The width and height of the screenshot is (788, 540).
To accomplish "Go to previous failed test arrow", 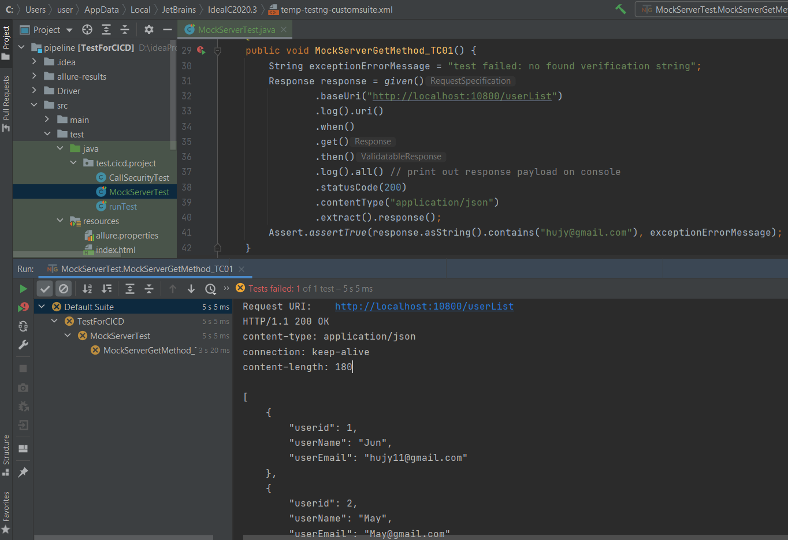I will (x=172, y=289).
